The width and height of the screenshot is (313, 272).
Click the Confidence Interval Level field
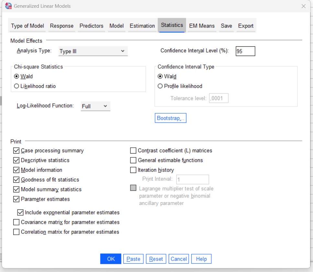pos(245,51)
